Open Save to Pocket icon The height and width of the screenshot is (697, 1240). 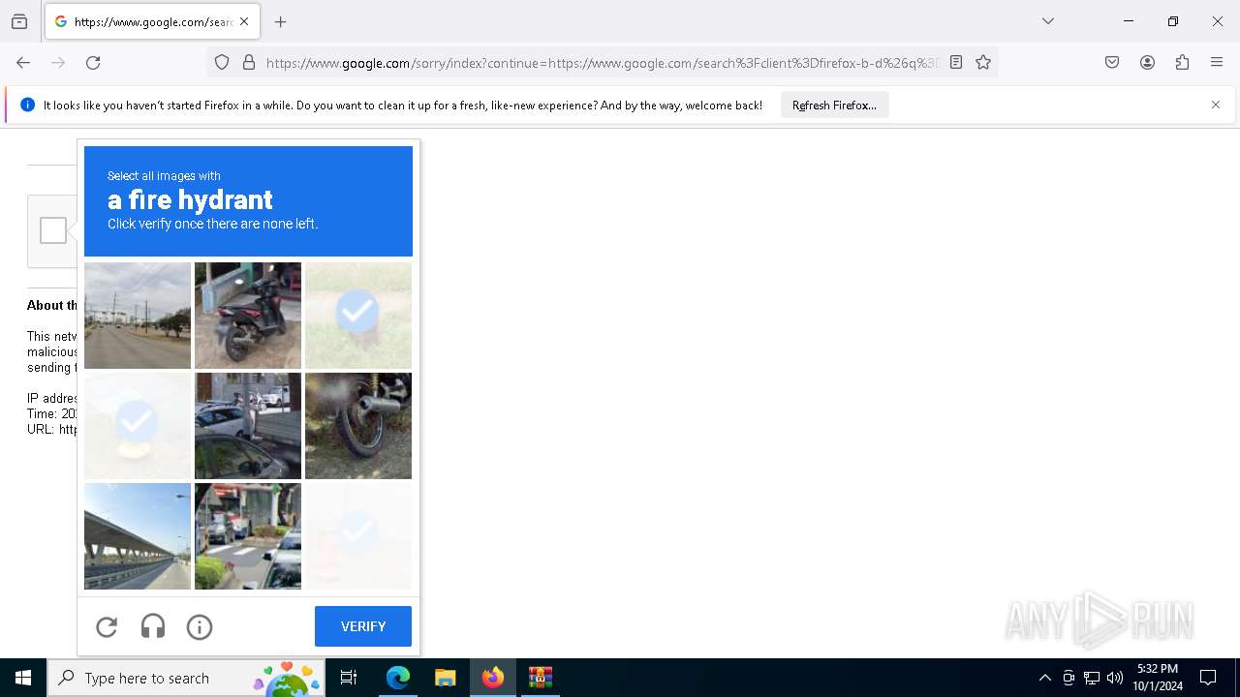coord(1112,63)
